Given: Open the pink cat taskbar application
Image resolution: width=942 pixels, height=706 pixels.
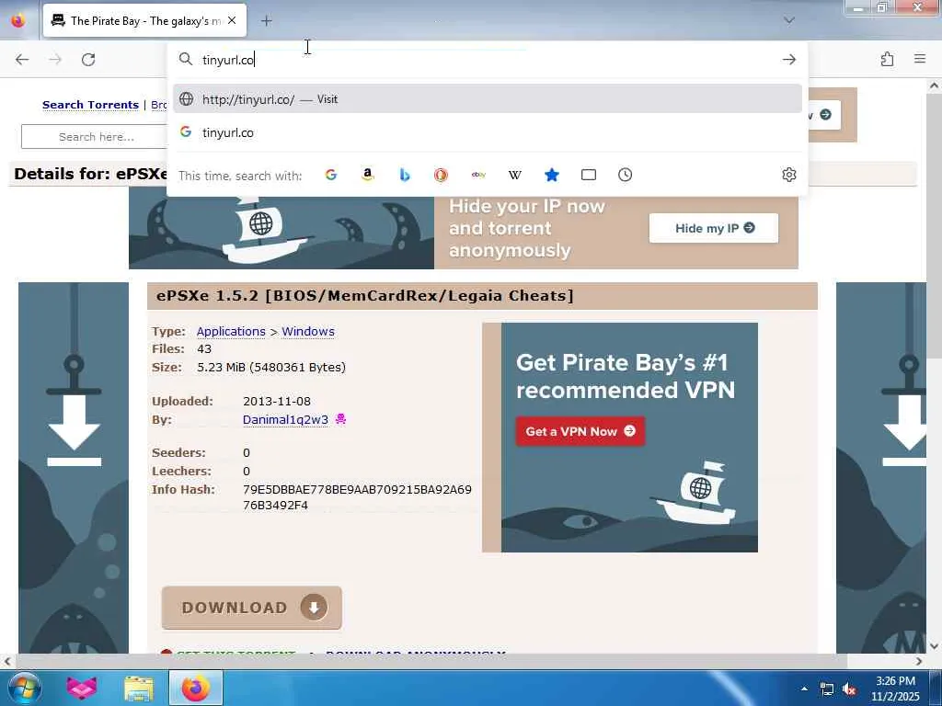Looking at the screenshot, I should pos(82,688).
